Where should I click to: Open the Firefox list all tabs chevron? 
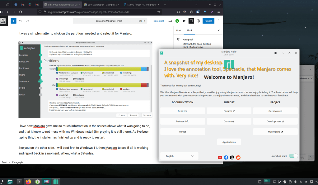(197, 5)
